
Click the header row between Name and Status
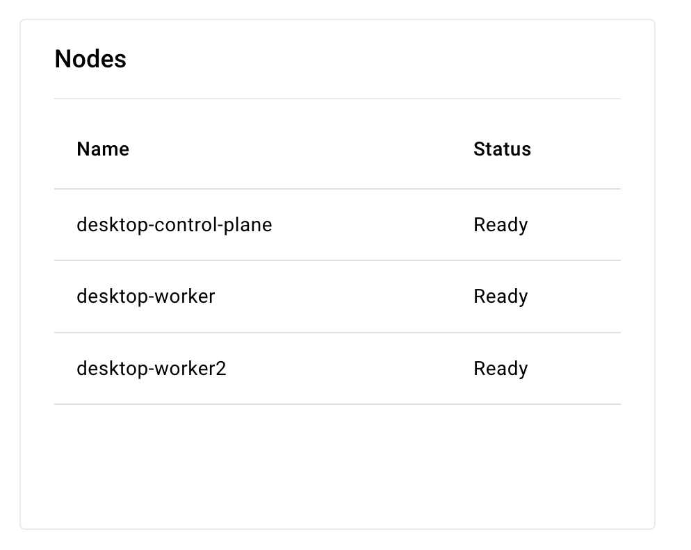(299, 149)
